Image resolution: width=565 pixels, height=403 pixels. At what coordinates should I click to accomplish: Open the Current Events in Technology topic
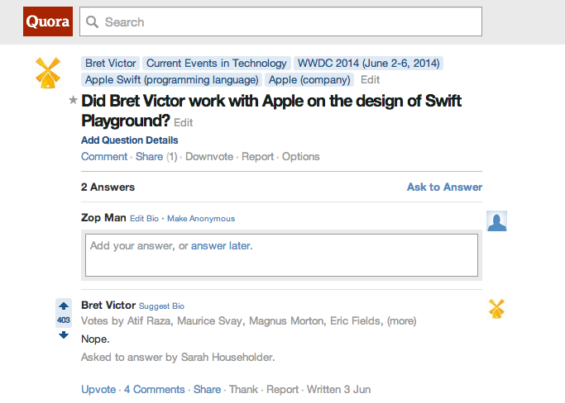217,64
